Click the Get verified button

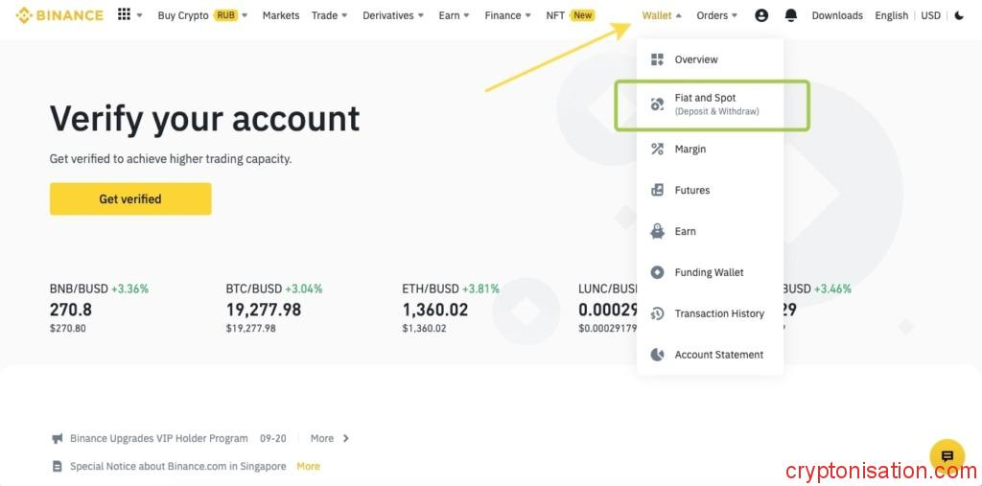tap(130, 199)
